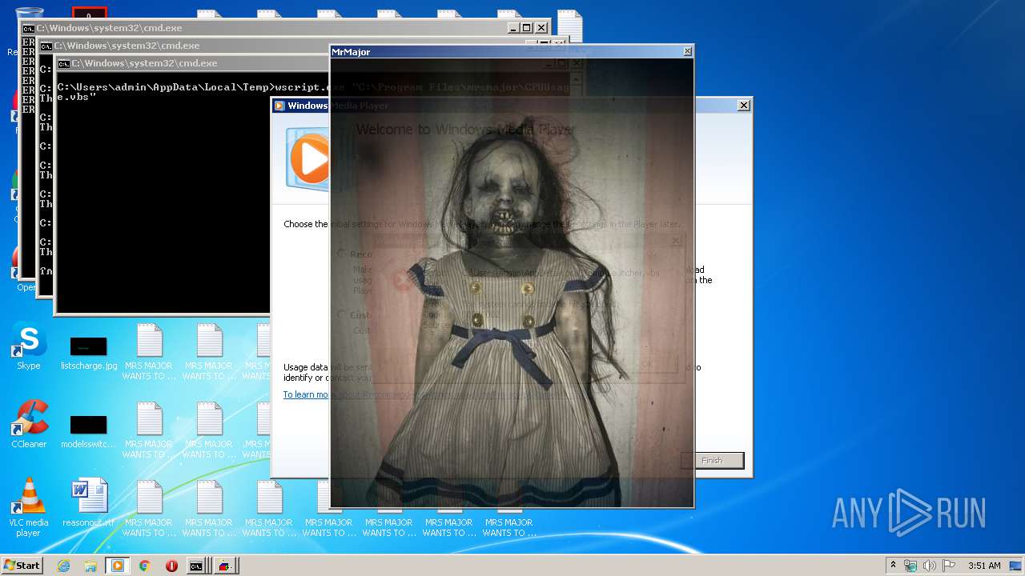Switch to cmd.exe via taskbar button
This screenshot has width=1025, height=576.
[x=197, y=566]
